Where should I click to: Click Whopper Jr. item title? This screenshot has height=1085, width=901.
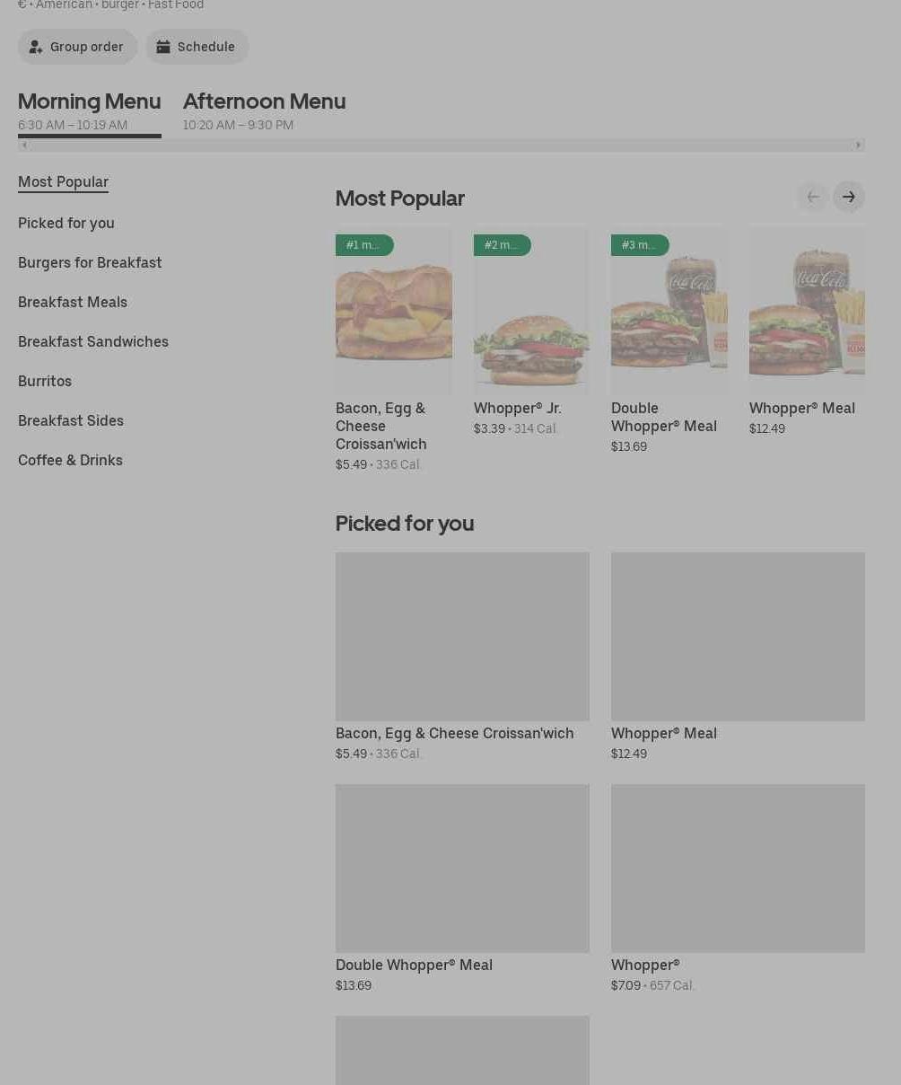click(x=518, y=408)
